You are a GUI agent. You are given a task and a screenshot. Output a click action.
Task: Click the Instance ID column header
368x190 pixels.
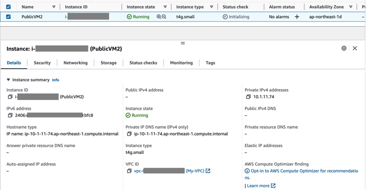(x=76, y=7)
